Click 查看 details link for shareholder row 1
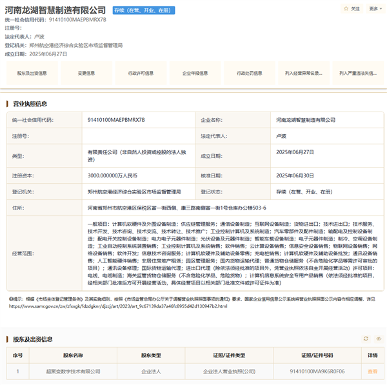 click(x=372, y=371)
